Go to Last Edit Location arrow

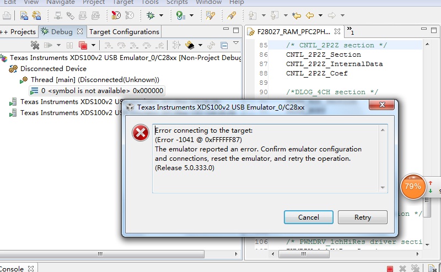(297, 15)
